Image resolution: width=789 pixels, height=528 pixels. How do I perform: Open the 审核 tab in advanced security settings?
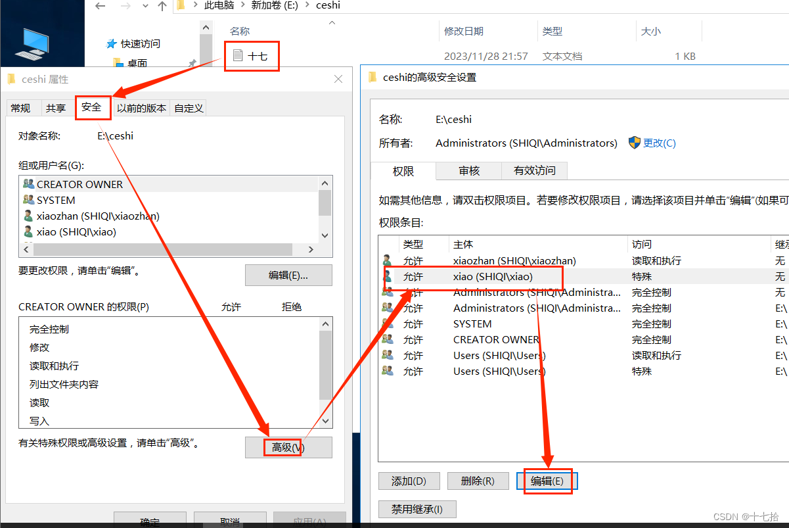[x=468, y=171]
